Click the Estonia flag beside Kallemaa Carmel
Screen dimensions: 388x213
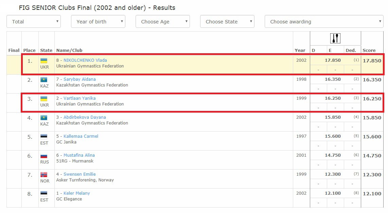pyautogui.click(x=44, y=137)
